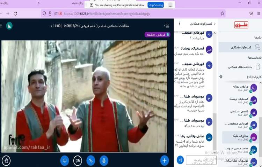Leave audio with the phone button
262x167 pixels.
[x=91, y=160]
